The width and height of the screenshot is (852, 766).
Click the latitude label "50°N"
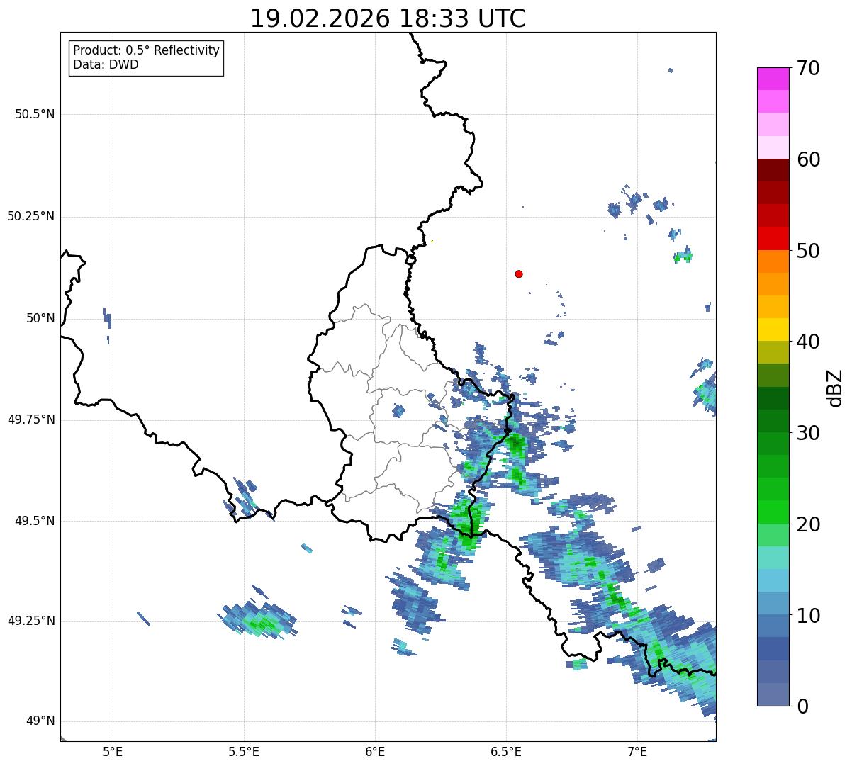(x=40, y=318)
